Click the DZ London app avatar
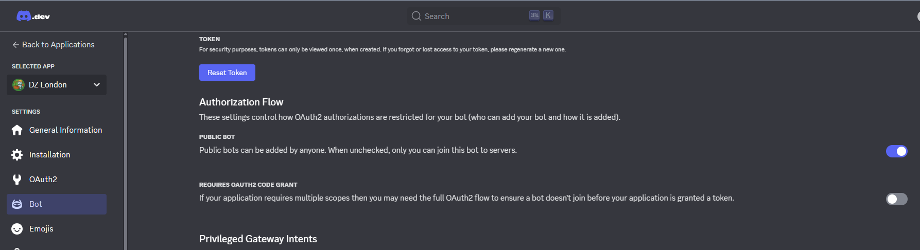 point(19,85)
